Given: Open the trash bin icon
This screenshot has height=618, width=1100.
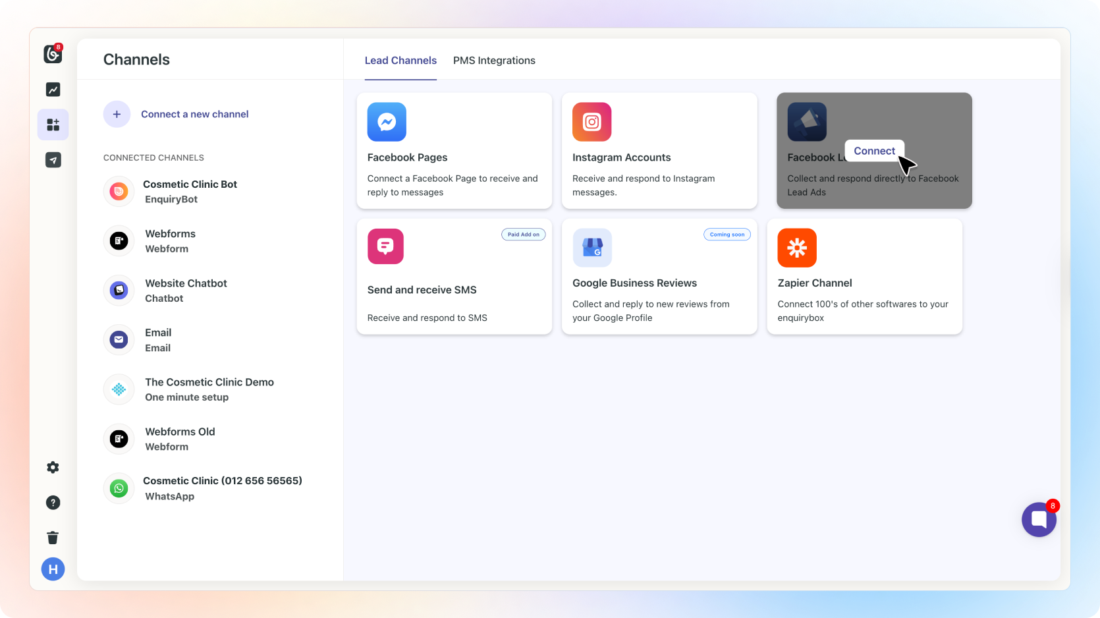Looking at the screenshot, I should (53, 538).
